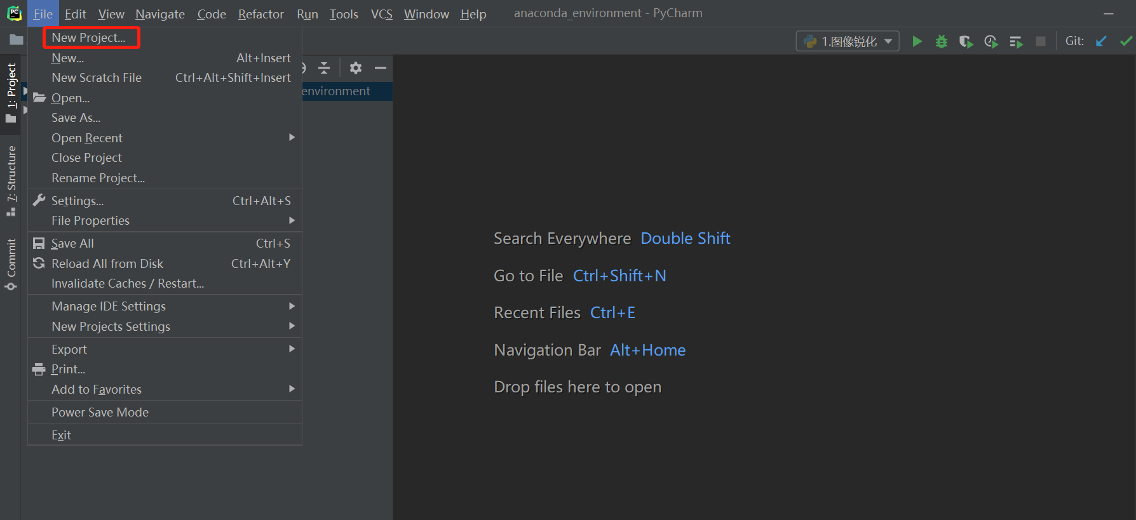Select Save All menu entry
Screen dimensions: 1136x520
click(x=165, y=243)
